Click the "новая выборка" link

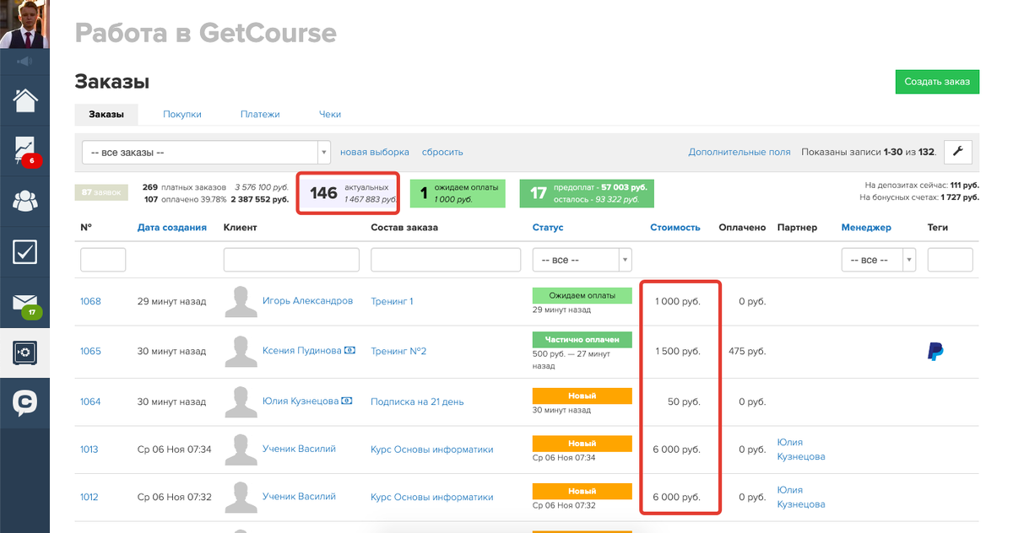[x=375, y=153]
